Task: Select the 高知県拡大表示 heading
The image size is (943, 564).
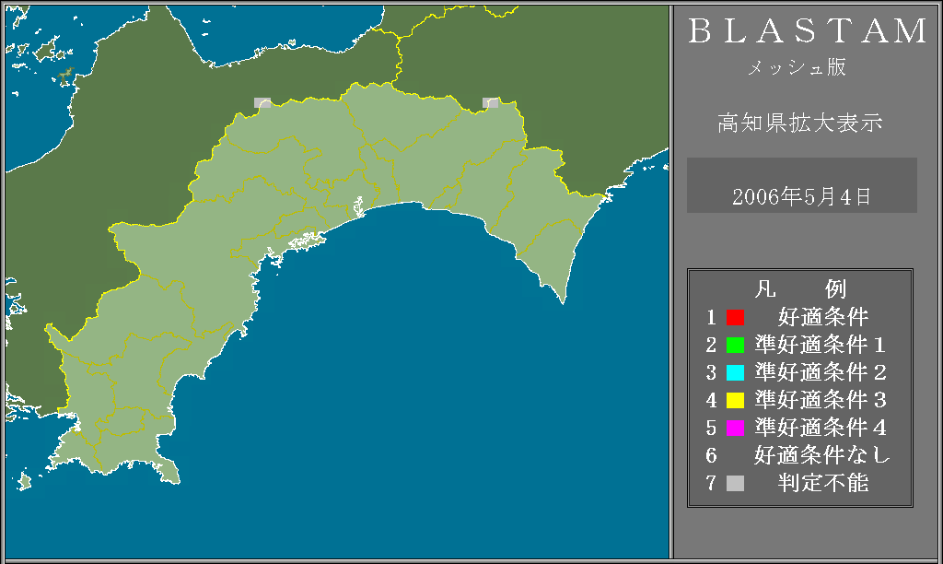Action: (x=799, y=123)
